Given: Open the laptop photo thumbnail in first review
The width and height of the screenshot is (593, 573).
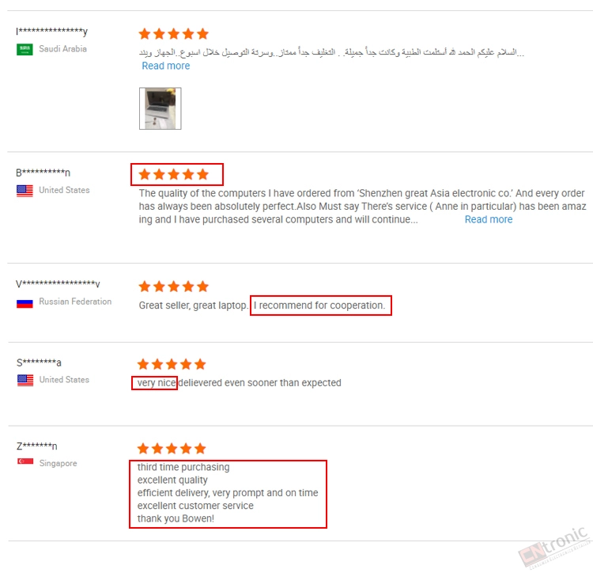Looking at the screenshot, I should click(160, 108).
